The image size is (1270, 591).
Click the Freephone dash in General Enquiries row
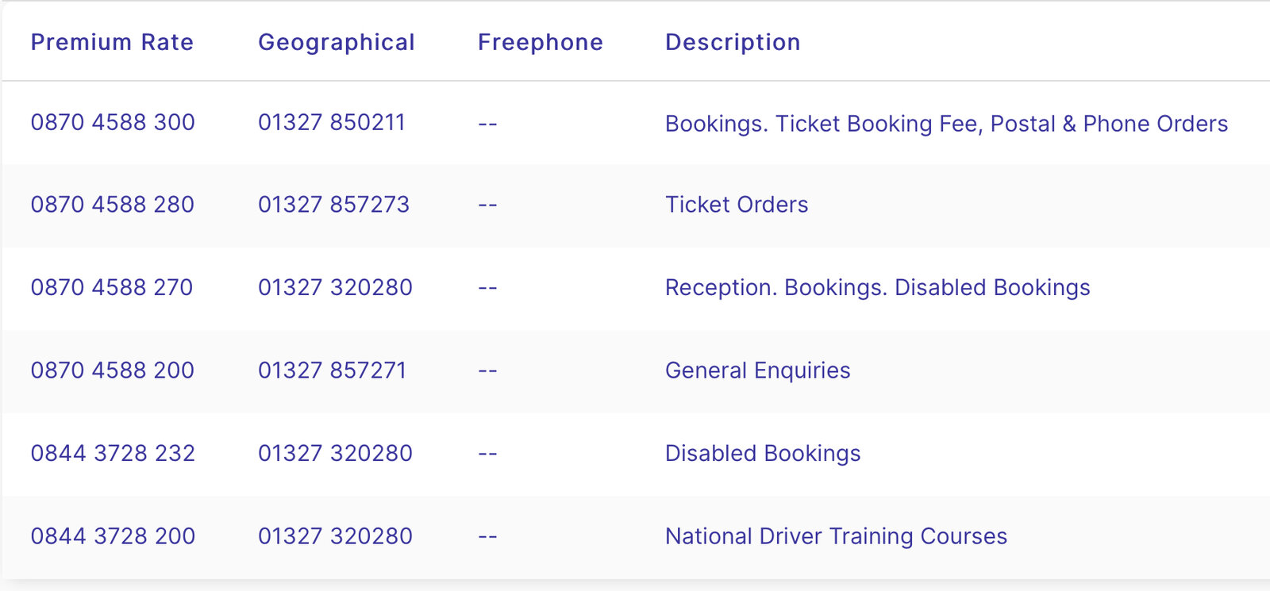pos(487,370)
